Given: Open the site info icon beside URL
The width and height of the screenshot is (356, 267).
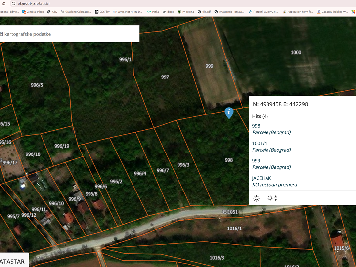Looking at the screenshot, I should (14, 3).
